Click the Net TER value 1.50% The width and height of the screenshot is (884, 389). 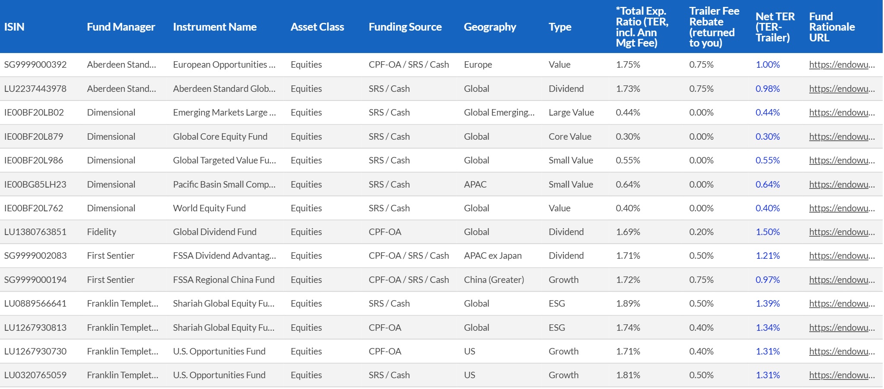coord(767,232)
